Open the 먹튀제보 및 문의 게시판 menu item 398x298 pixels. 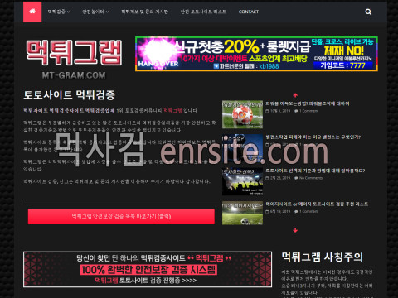click(x=144, y=12)
